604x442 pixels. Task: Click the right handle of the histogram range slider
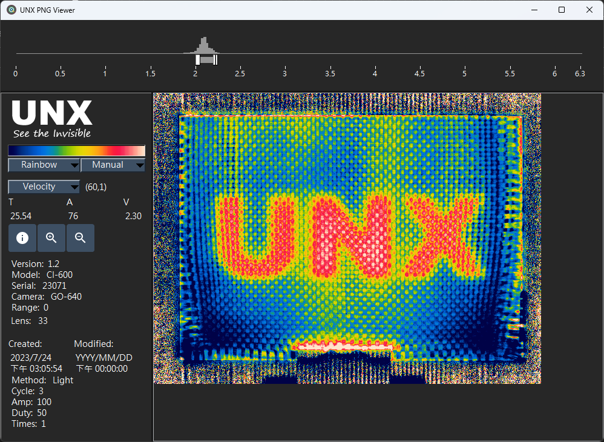(215, 60)
